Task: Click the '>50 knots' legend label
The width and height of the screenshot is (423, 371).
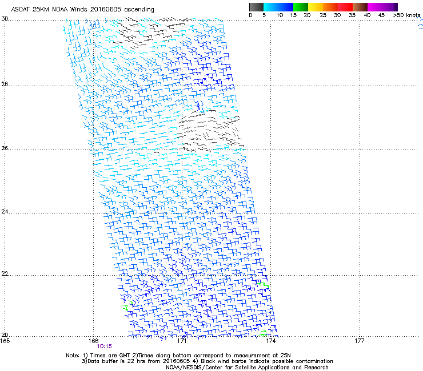Action: (x=406, y=15)
